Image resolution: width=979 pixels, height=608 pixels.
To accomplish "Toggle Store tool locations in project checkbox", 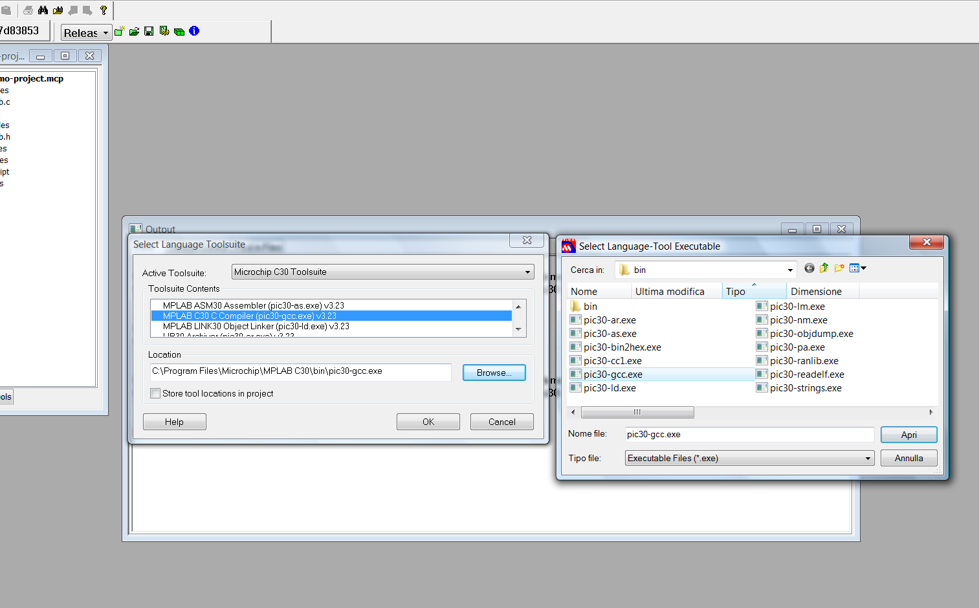I will (x=155, y=393).
